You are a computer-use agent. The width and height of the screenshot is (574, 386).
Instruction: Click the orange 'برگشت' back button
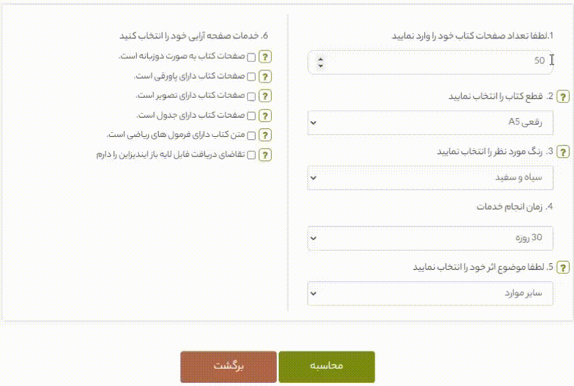click(x=229, y=366)
